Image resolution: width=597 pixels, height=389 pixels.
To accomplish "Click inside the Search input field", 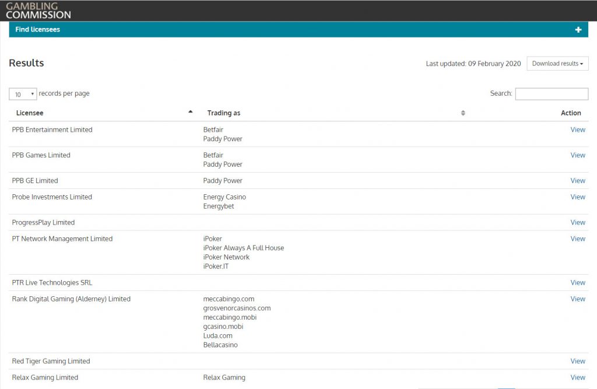I will tap(551, 94).
